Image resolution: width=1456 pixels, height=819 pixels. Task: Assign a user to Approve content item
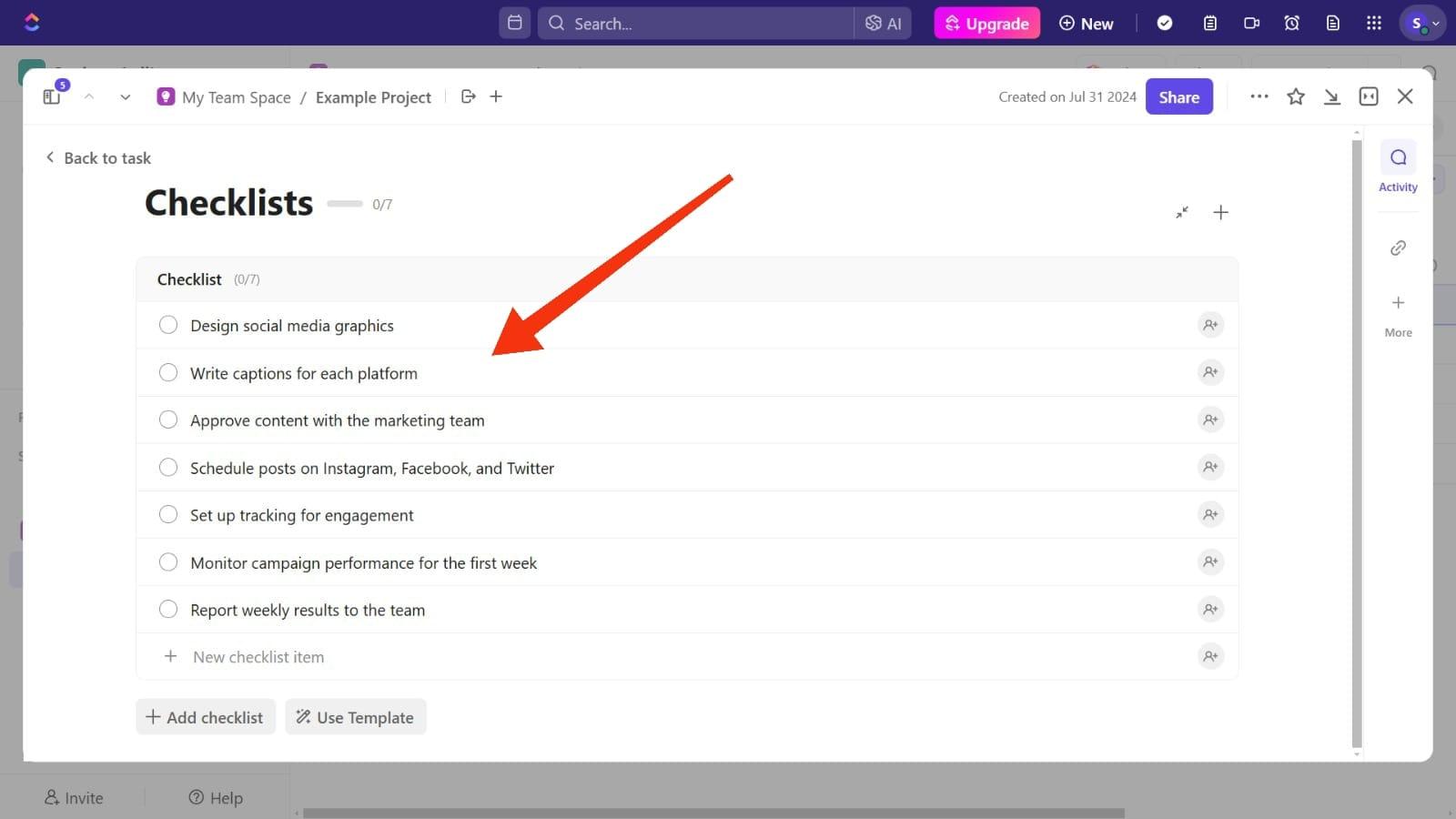1210,420
